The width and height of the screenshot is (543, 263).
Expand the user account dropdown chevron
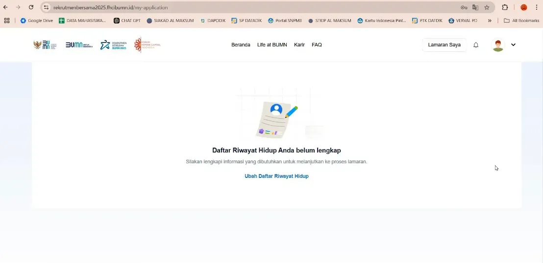513,44
